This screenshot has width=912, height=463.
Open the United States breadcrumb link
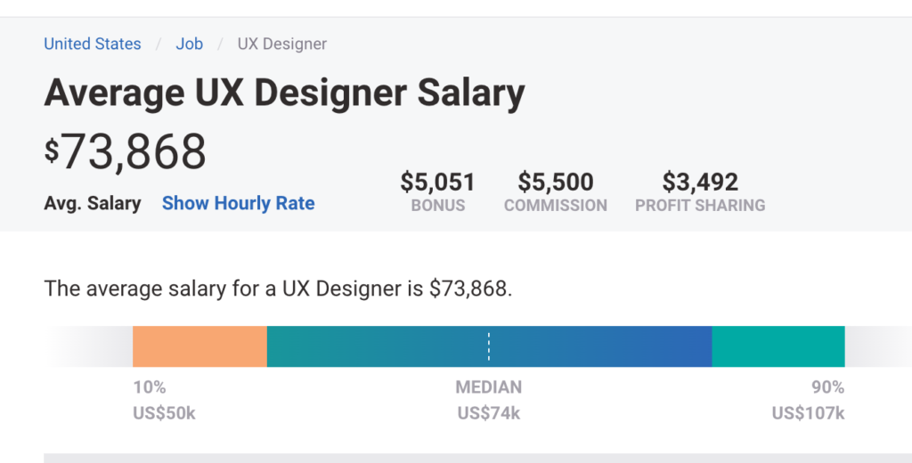(93, 44)
